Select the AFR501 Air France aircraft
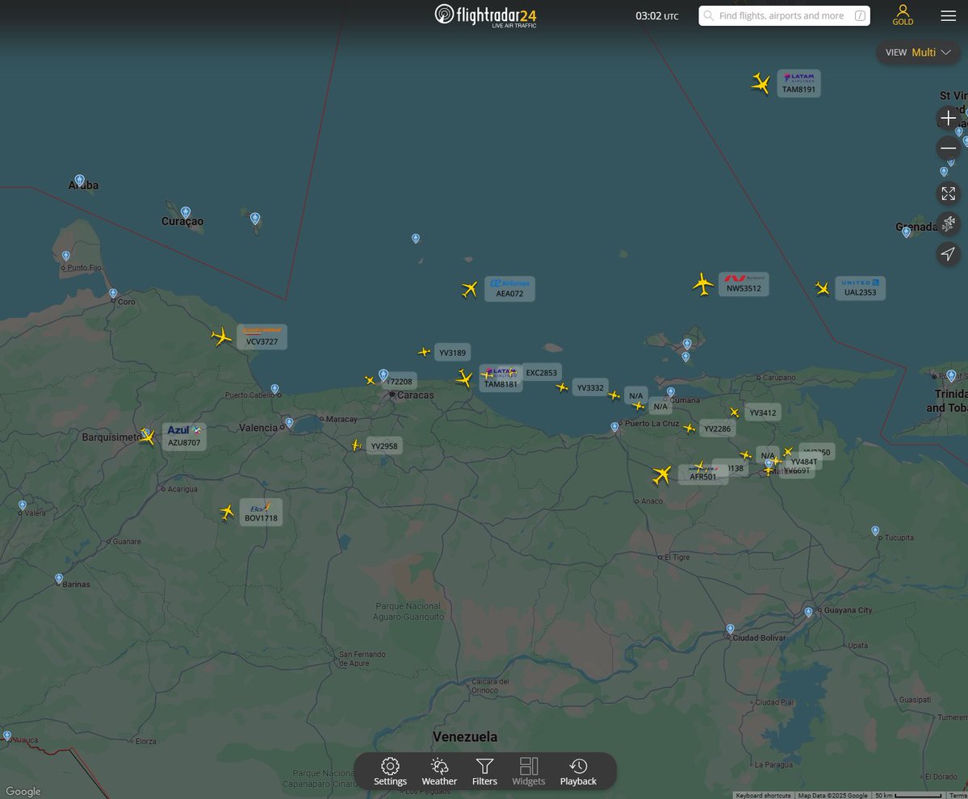This screenshot has height=799, width=968. [x=662, y=475]
